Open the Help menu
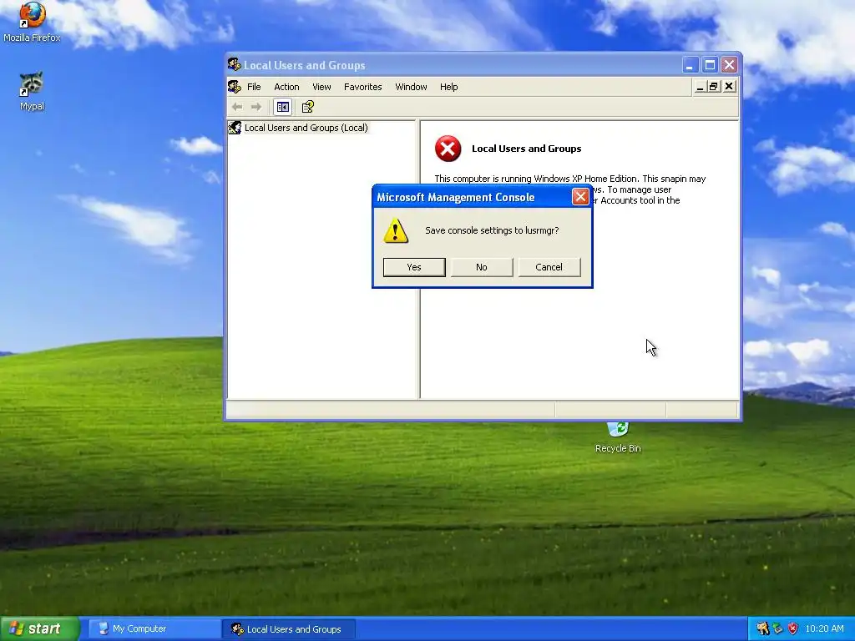The image size is (855, 641). click(x=448, y=87)
